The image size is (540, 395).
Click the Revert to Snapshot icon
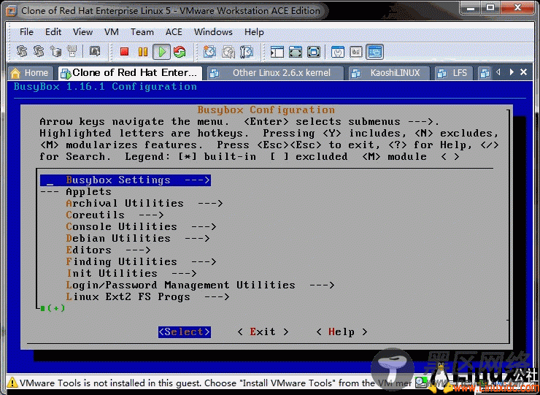click(x=228, y=52)
